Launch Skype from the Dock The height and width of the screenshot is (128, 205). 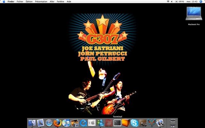(135, 123)
